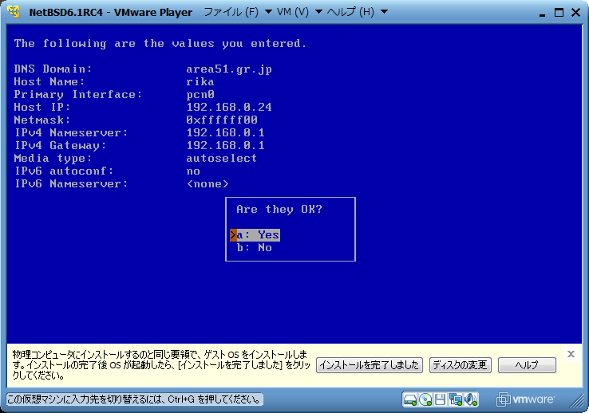Expand the VM (V) dropdown arrow
This screenshot has height=413, width=589.
point(318,12)
